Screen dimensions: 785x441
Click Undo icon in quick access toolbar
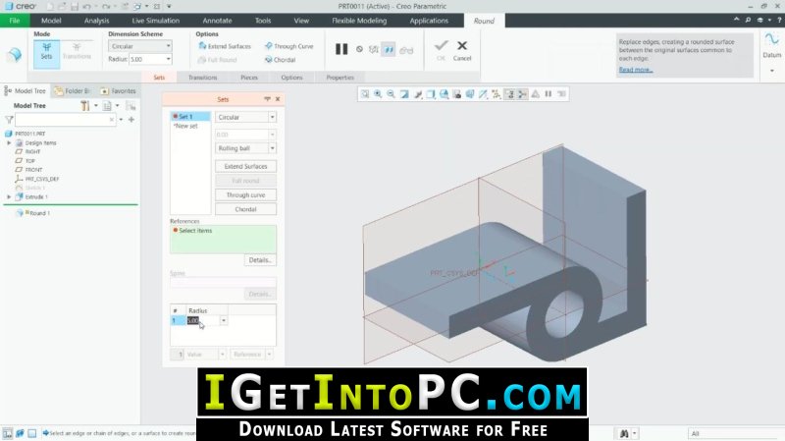(x=87, y=7)
